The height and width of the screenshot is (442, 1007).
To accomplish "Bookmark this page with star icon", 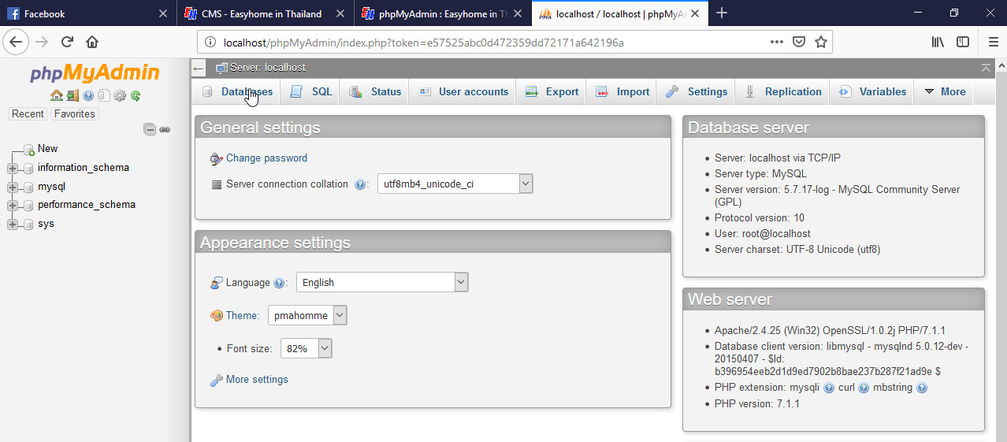I will click(x=820, y=42).
